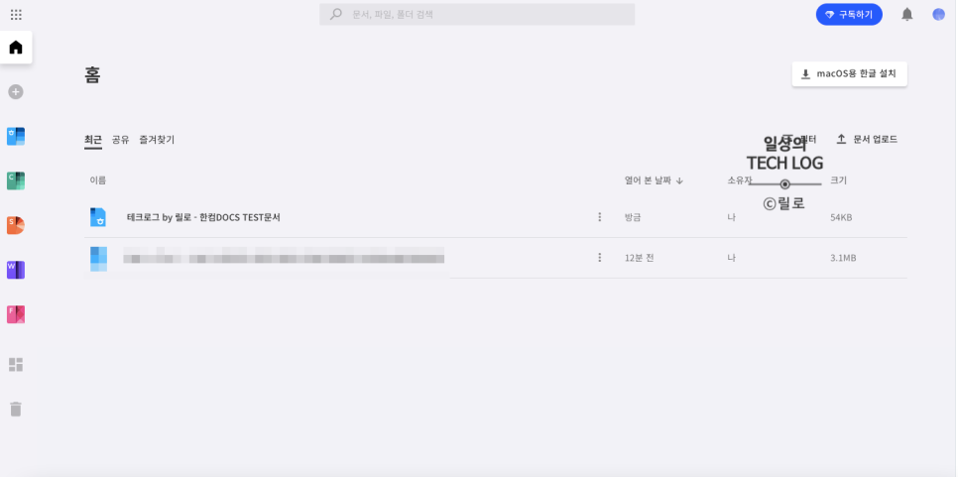
Task: Go to Home via house icon
Action: click(x=16, y=47)
